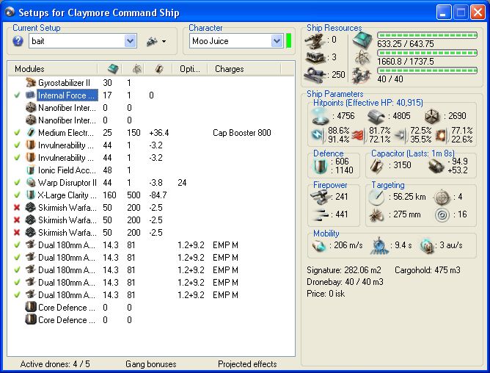Viewport: 490px width, 373px height.
Task: Click the green character skill status indicator
Action: tap(289, 41)
